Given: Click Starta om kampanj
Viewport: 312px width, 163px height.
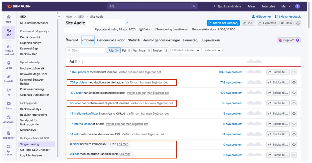Looking at the screenshot, I should 223,23.
